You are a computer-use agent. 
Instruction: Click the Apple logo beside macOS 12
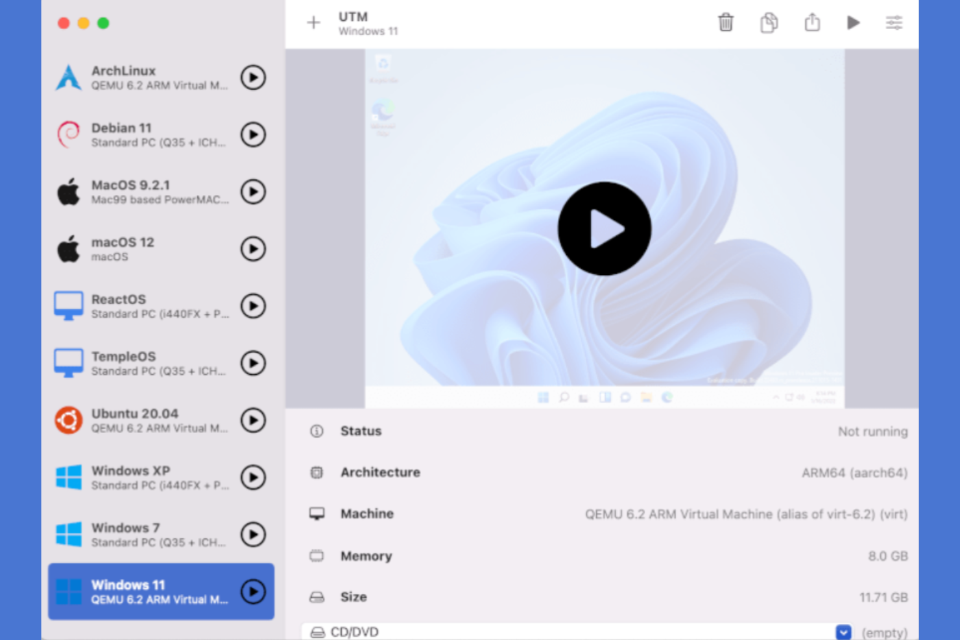[x=68, y=248]
